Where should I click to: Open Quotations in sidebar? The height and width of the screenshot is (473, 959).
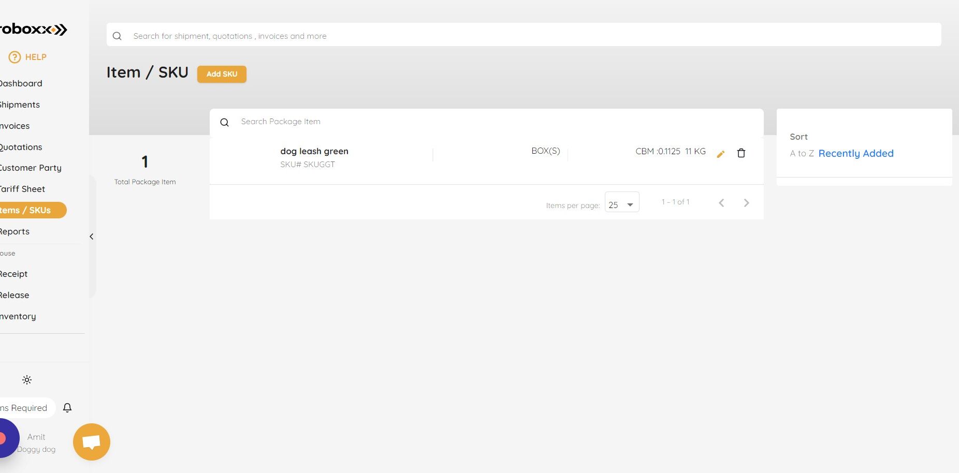[x=21, y=147]
